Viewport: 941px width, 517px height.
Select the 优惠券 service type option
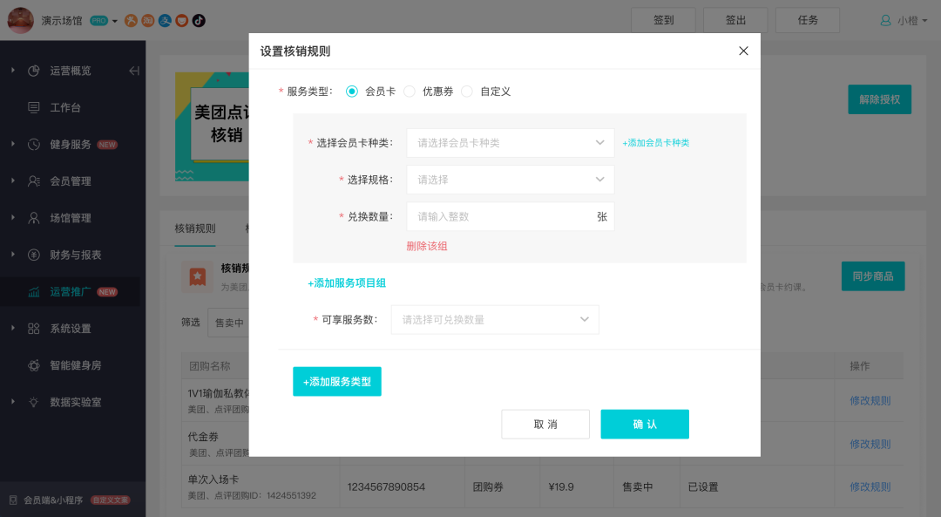pos(410,91)
